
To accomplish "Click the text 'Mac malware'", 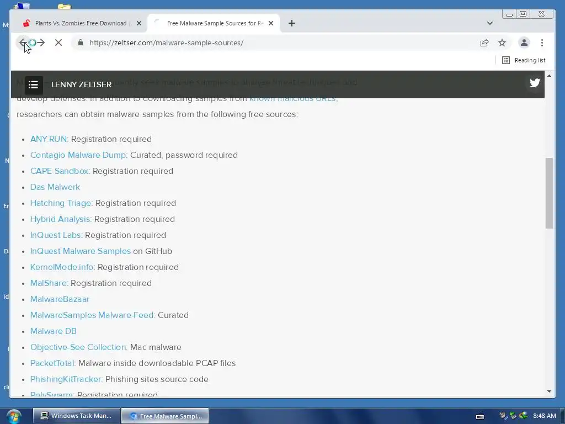I will tap(156, 347).
